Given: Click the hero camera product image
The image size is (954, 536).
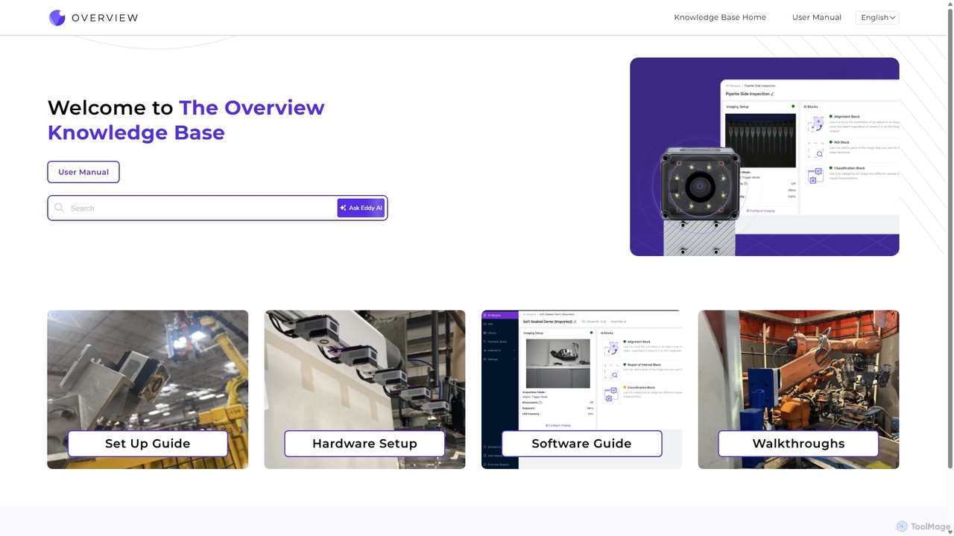Looking at the screenshot, I should 765,157.
